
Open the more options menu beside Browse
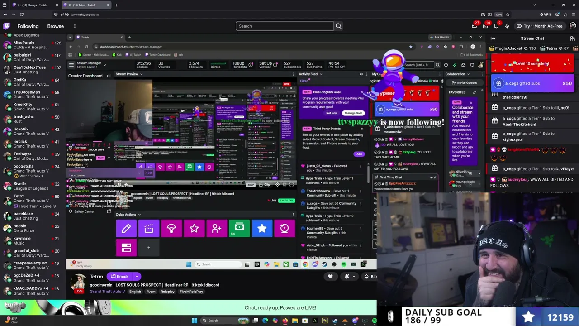pyautogui.click(x=75, y=26)
